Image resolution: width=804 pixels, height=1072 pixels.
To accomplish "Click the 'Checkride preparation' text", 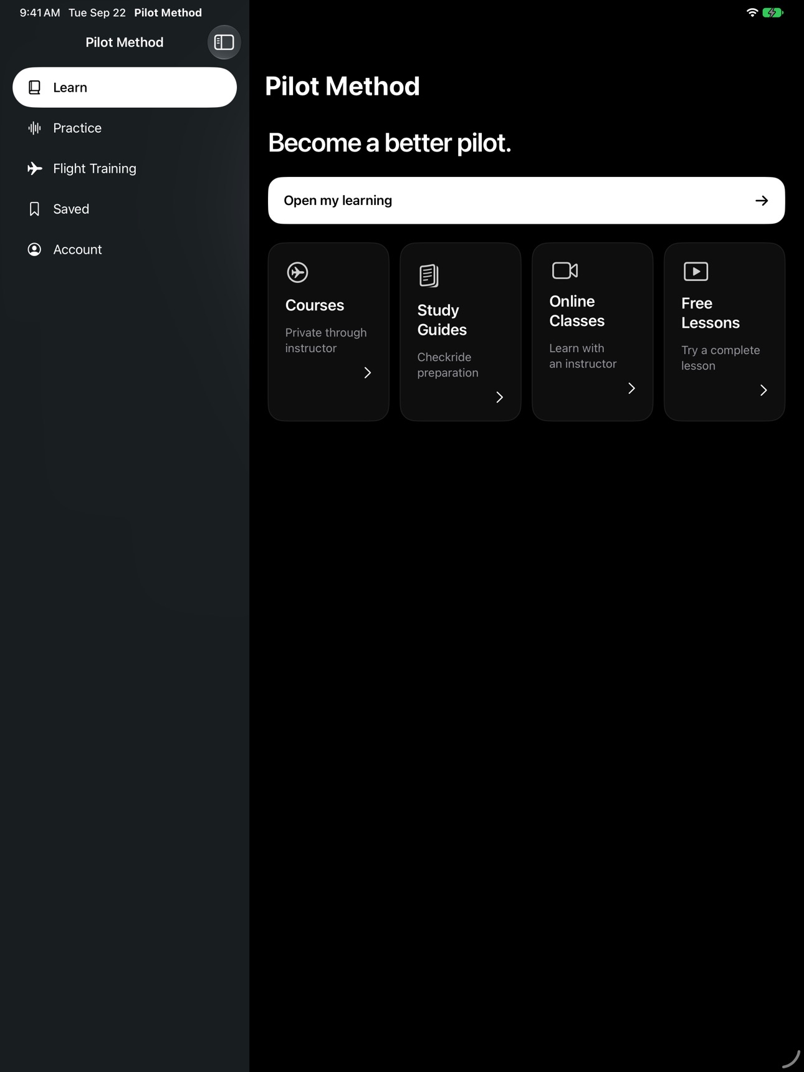I will 447,365.
